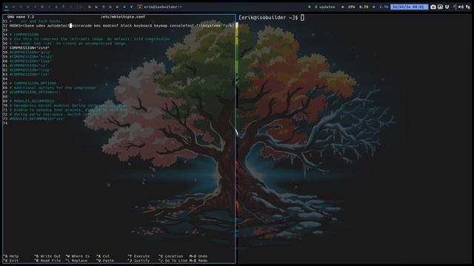Click the speaker volume tray icon
This screenshot has height=266, width=474.
click(461, 7)
